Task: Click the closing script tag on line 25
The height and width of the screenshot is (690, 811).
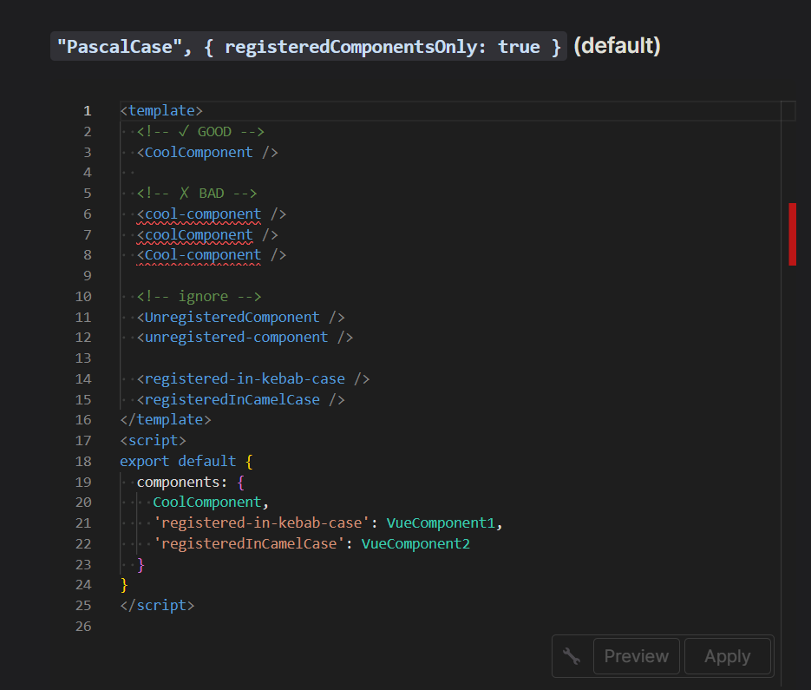Action: tap(157, 605)
